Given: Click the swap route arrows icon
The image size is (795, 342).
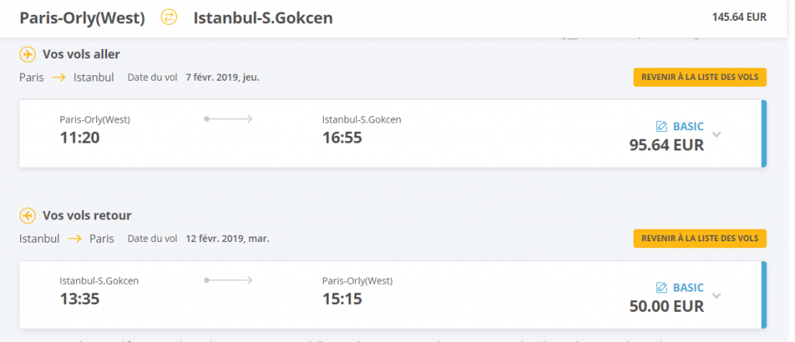Looking at the screenshot, I should pos(168,18).
